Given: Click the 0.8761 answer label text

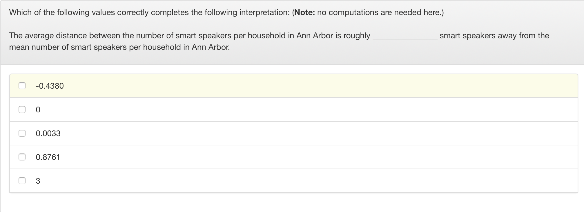Looking at the screenshot, I should pyautogui.click(x=48, y=157).
